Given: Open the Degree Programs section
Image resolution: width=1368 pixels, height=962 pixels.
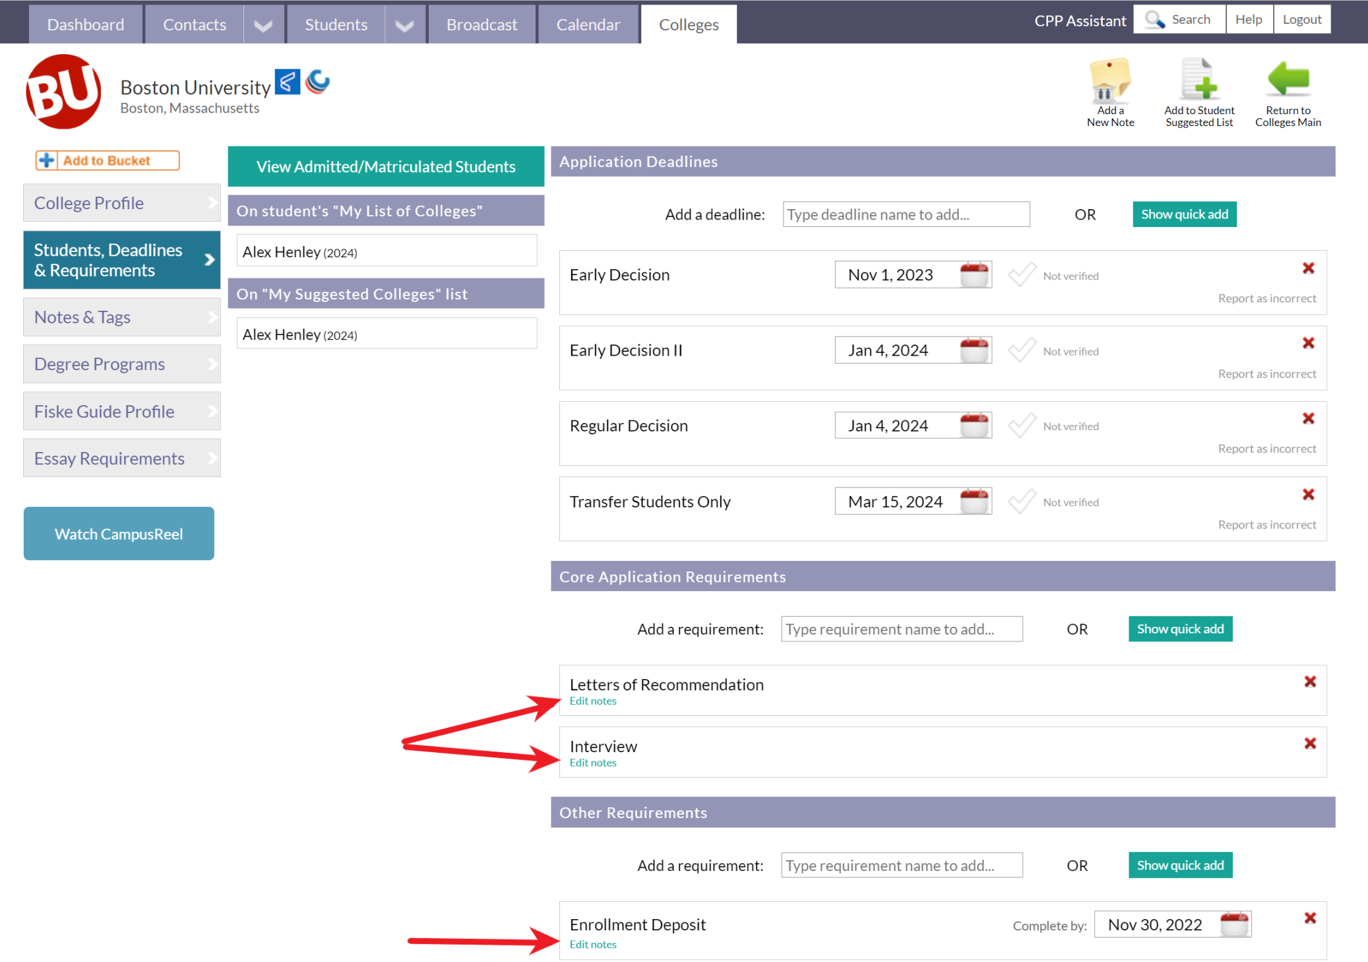Looking at the screenshot, I should (x=122, y=364).
